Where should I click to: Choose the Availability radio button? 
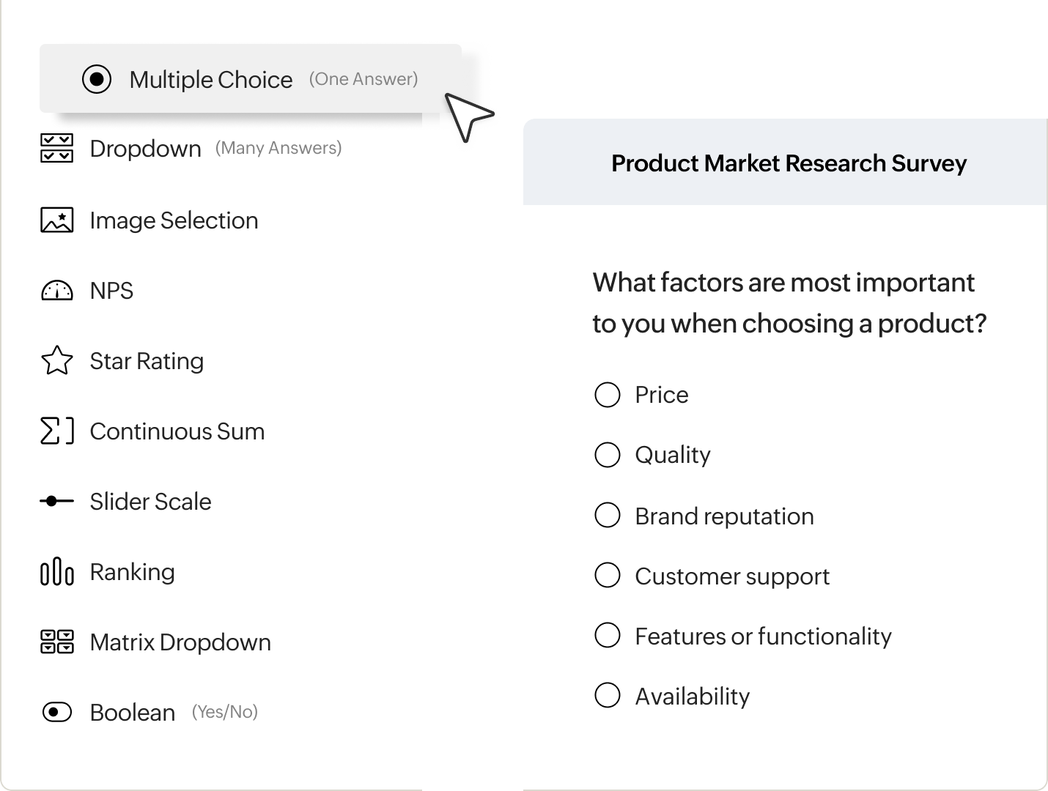point(608,695)
